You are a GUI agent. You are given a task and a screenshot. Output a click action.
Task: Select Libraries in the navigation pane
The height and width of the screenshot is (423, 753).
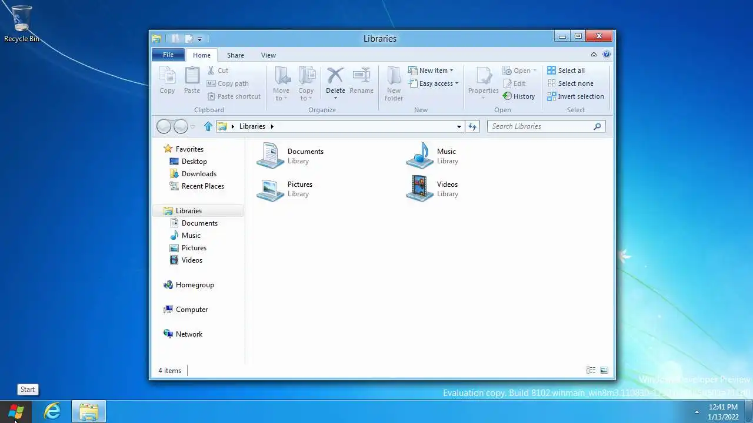point(199,211)
